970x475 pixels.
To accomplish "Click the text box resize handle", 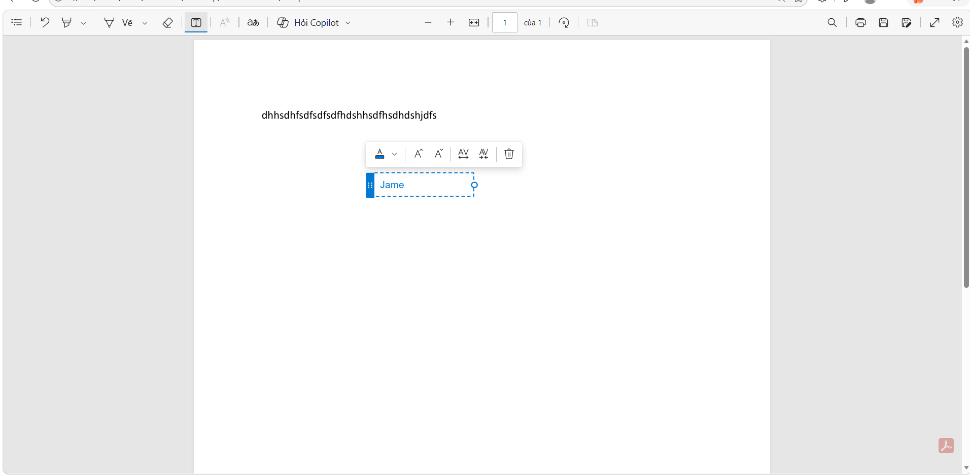I will click(474, 185).
